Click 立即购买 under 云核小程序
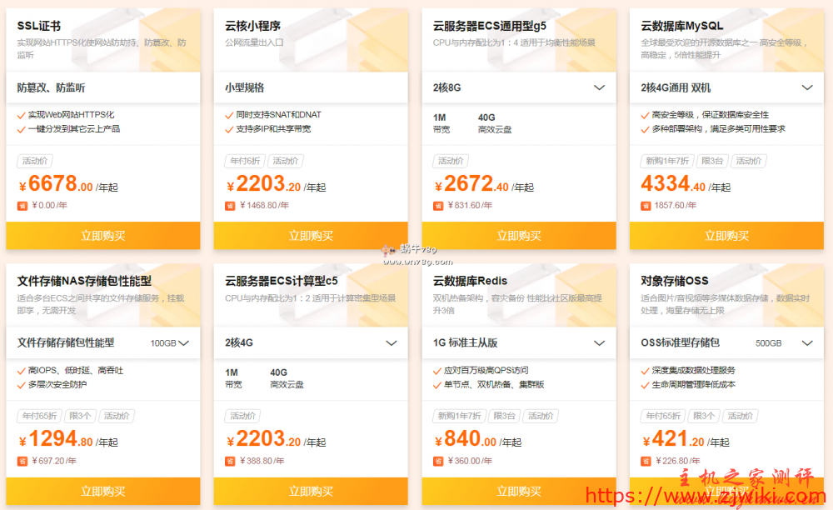The image size is (833, 510). (x=311, y=235)
